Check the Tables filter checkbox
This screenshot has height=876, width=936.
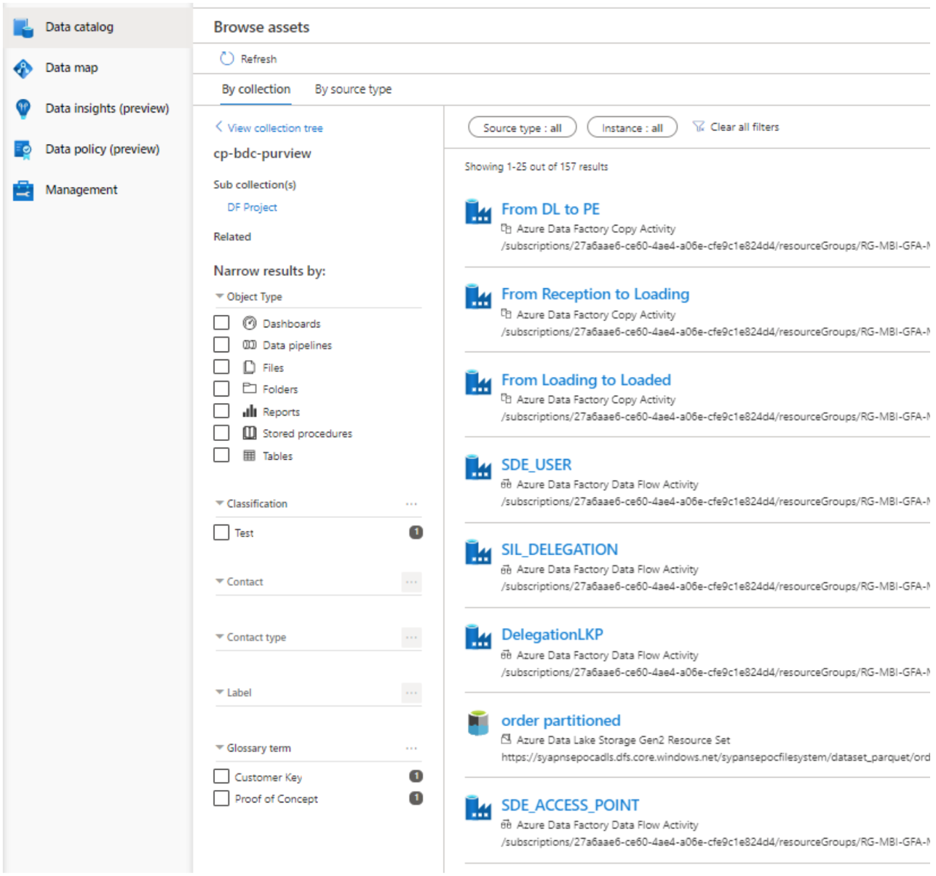click(x=221, y=455)
